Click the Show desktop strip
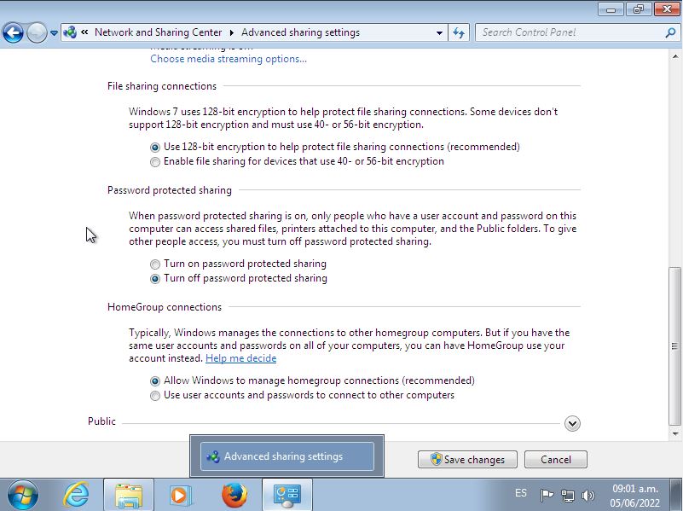 [x=677, y=496]
